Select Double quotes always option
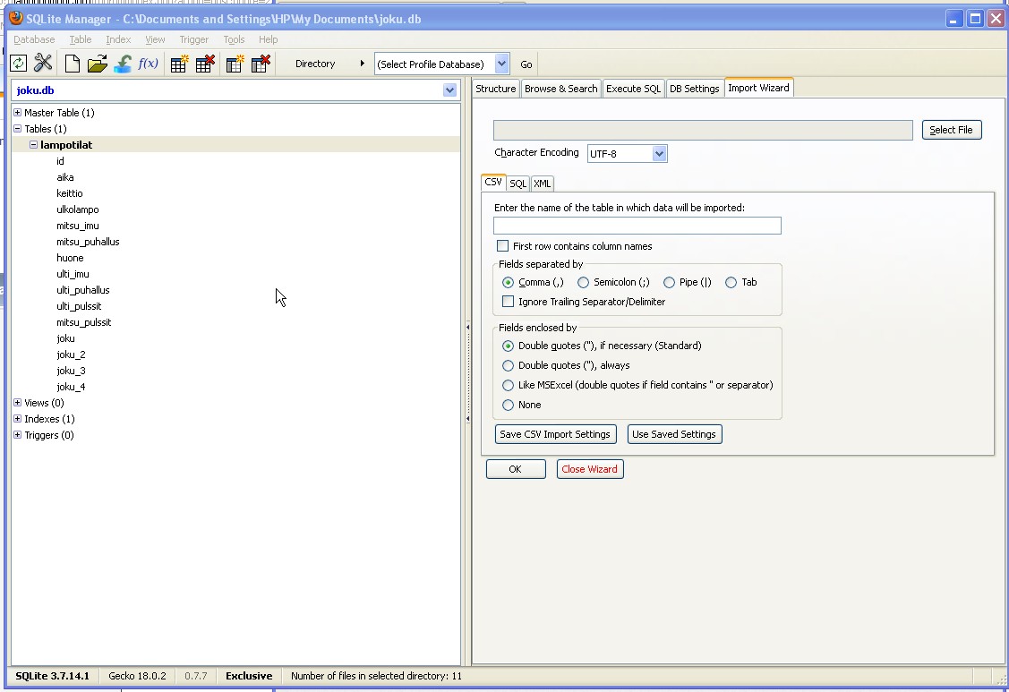This screenshot has height=692, width=1009. pyautogui.click(x=508, y=365)
